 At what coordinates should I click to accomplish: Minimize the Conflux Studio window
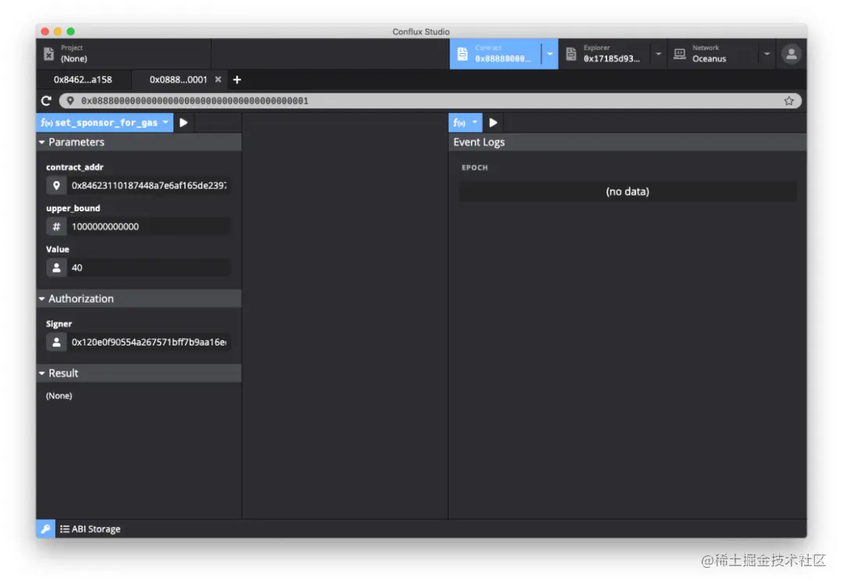click(58, 31)
